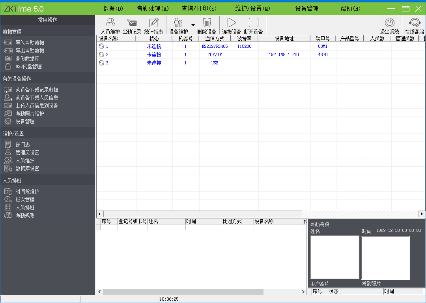Click the 人员排班 calendar icon
Image resolution: width=426 pixels, height=303 pixels.
click(8, 207)
